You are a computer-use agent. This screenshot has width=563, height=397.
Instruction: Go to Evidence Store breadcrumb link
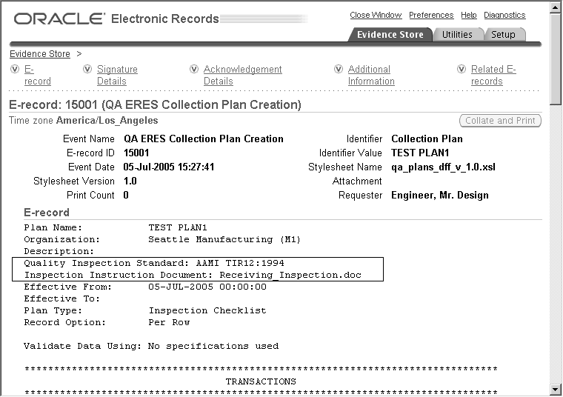click(x=40, y=54)
